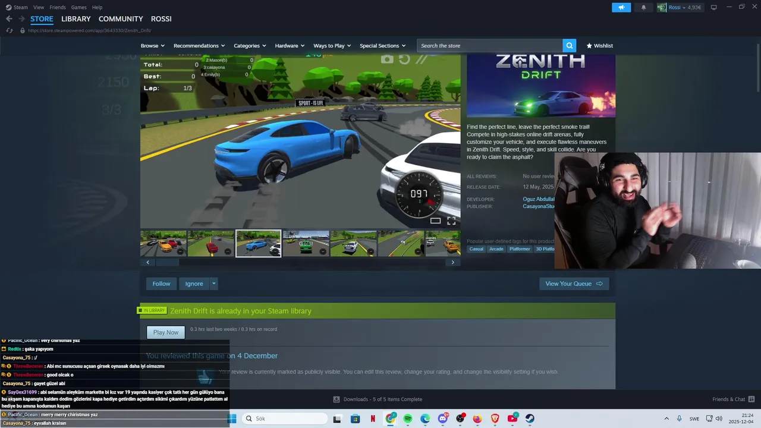This screenshot has height=428, width=761.
Task: Select the first screenshot thumbnail with yellow cars
Action: pos(163,244)
